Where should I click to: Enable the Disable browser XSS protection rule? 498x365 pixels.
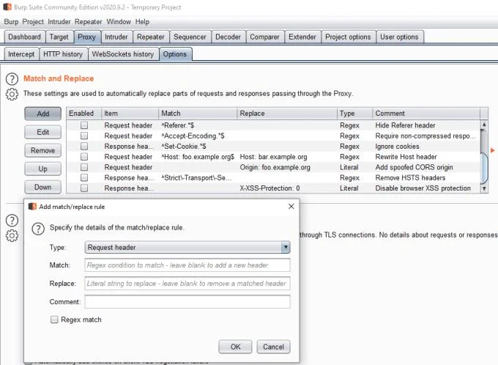pos(84,188)
